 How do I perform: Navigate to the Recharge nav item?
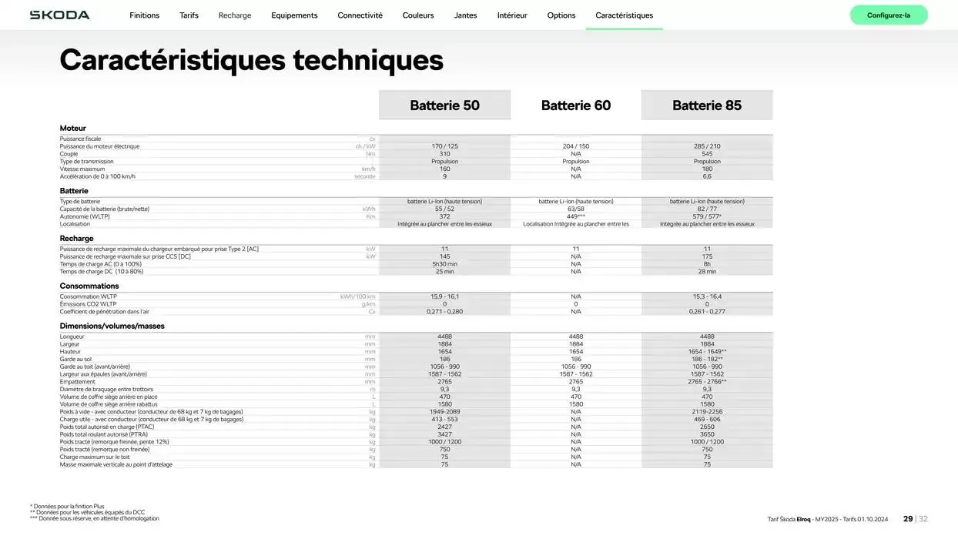tap(234, 15)
